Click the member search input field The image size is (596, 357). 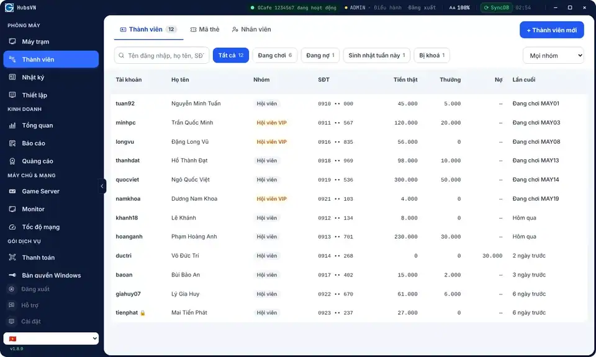point(161,55)
